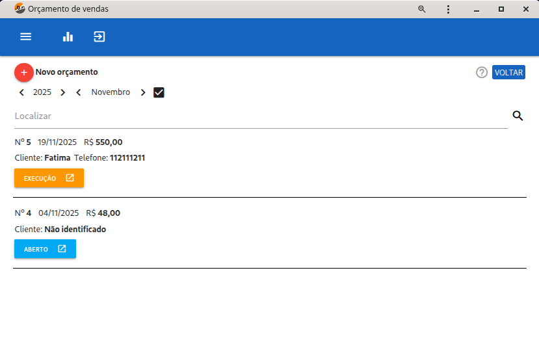Open the bar chart reports icon
The height and width of the screenshot is (357, 539).
pos(68,37)
